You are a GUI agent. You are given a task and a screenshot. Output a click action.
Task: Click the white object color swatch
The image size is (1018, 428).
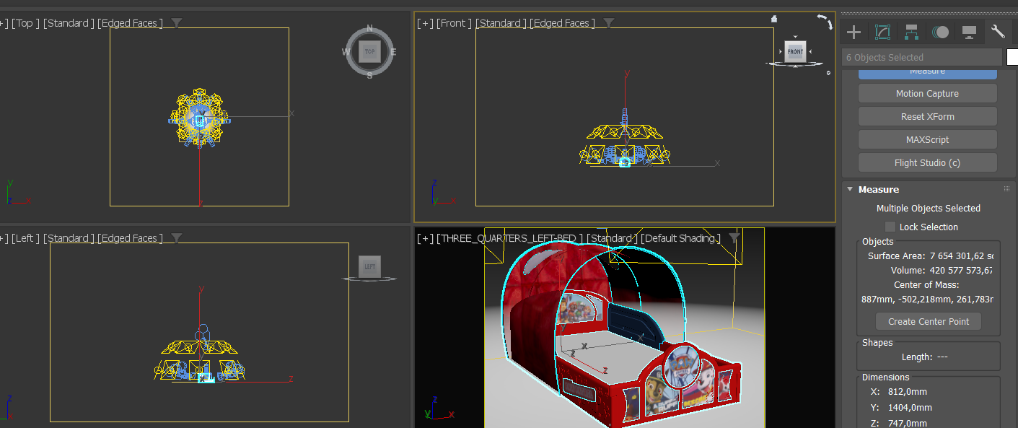point(1012,57)
